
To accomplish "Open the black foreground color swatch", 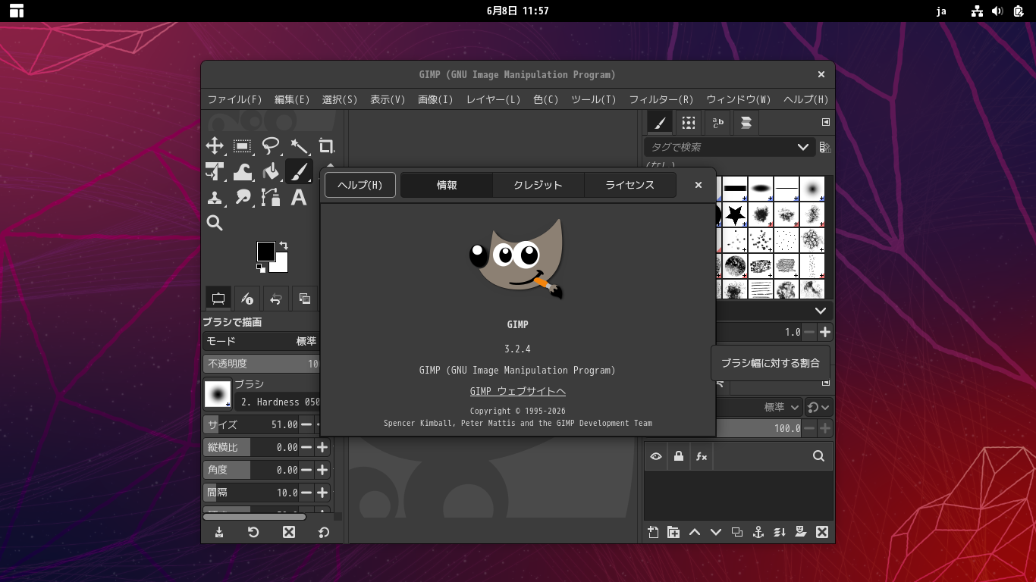I will 265,252.
